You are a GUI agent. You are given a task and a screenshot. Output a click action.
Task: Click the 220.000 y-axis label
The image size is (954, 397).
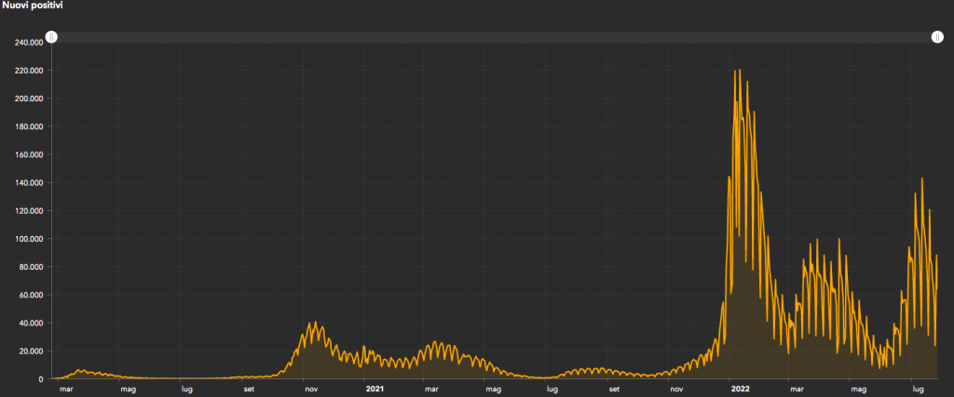click(x=31, y=71)
